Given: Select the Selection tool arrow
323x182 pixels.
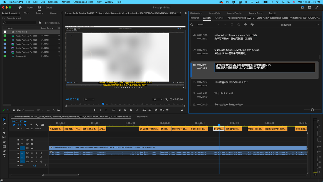Looking at the screenshot, I should 4,119.
